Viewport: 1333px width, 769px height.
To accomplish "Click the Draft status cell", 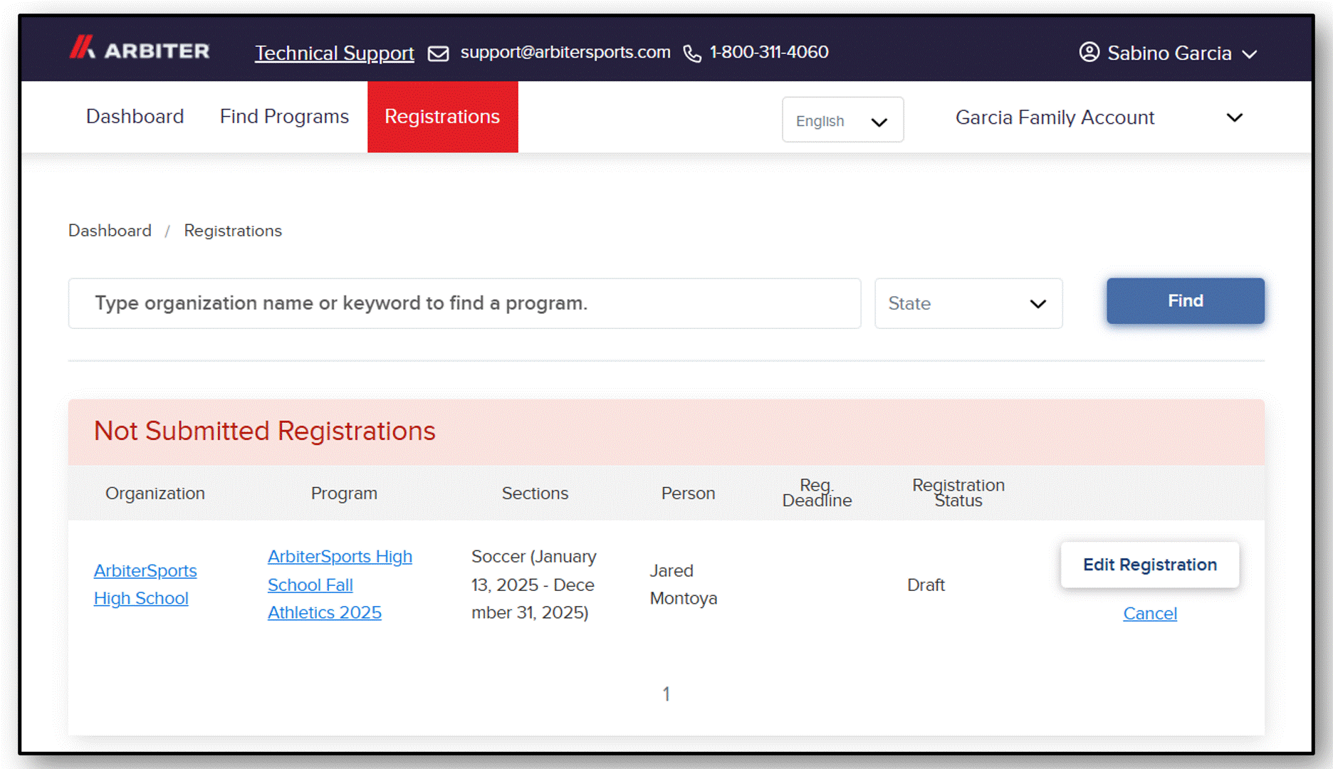I will pyautogui.click(x=926, y=585).
